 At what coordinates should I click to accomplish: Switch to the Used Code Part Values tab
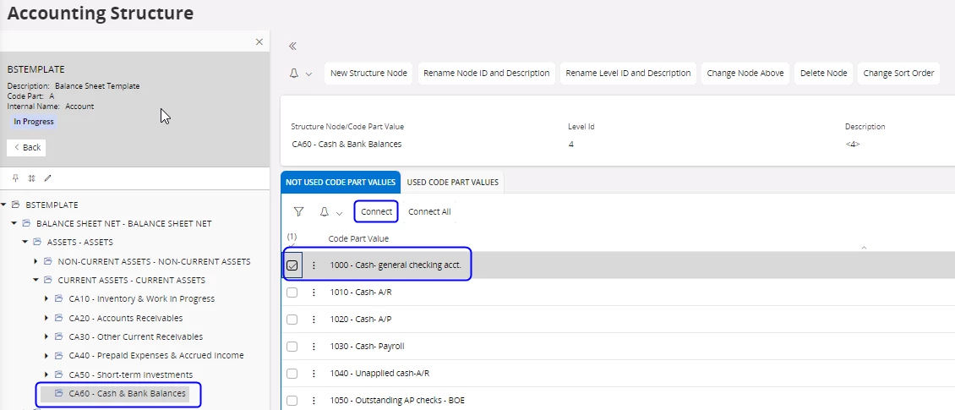[452, 182]
